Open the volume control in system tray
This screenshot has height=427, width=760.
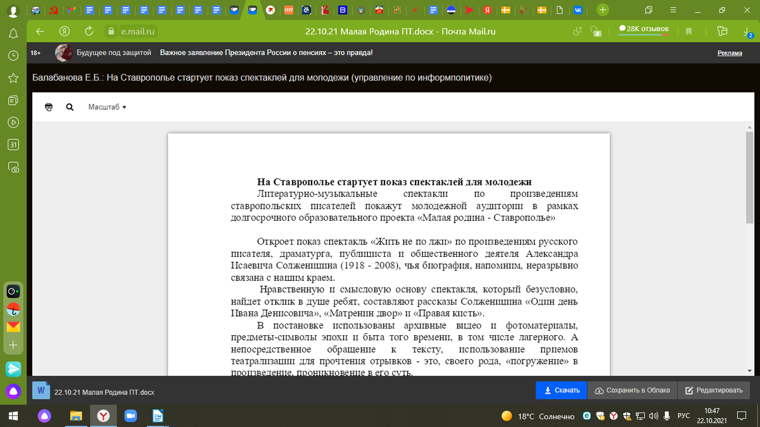(x=654, y=416)
